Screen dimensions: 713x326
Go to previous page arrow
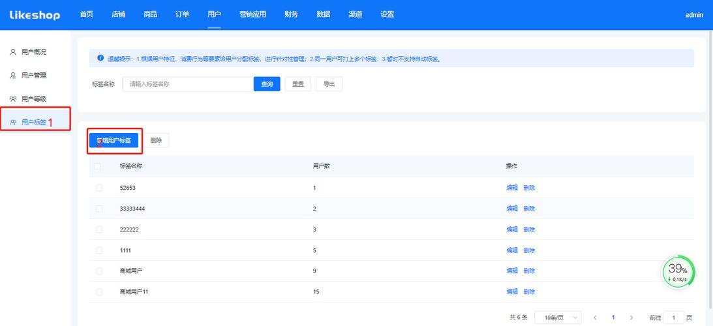(x=595, y=318)
